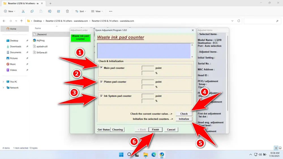
Task: Toggle the Platen pad counter checkbox
Action: coord(101,81)
